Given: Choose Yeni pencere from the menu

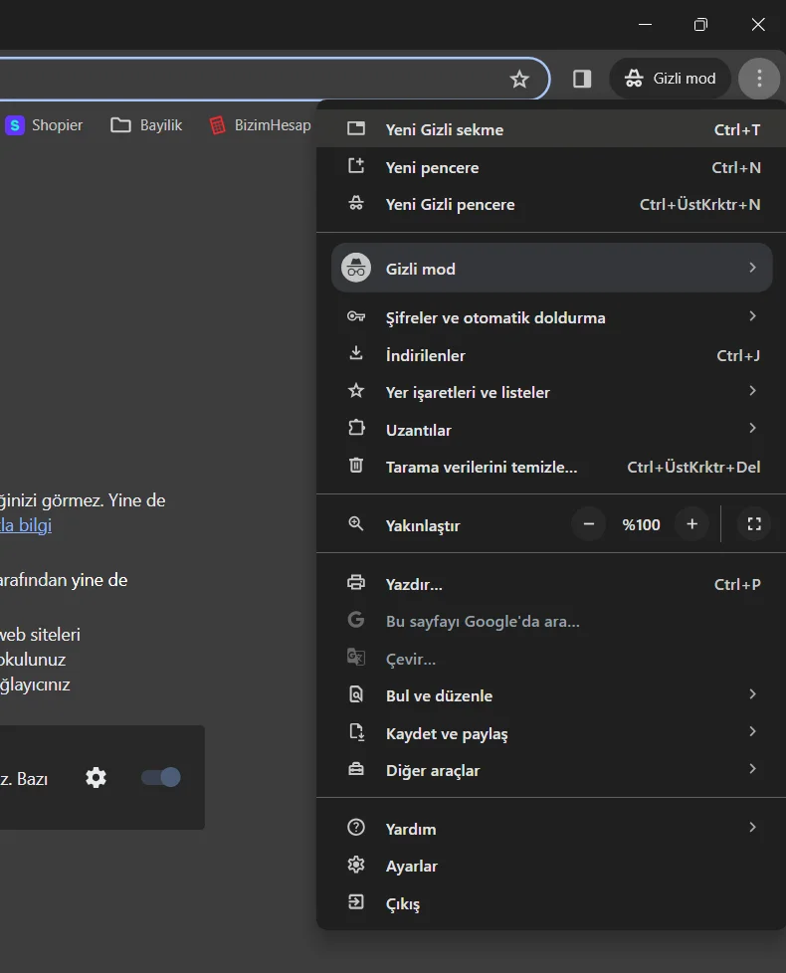Looking at the screenshot, I should (551, 167).
